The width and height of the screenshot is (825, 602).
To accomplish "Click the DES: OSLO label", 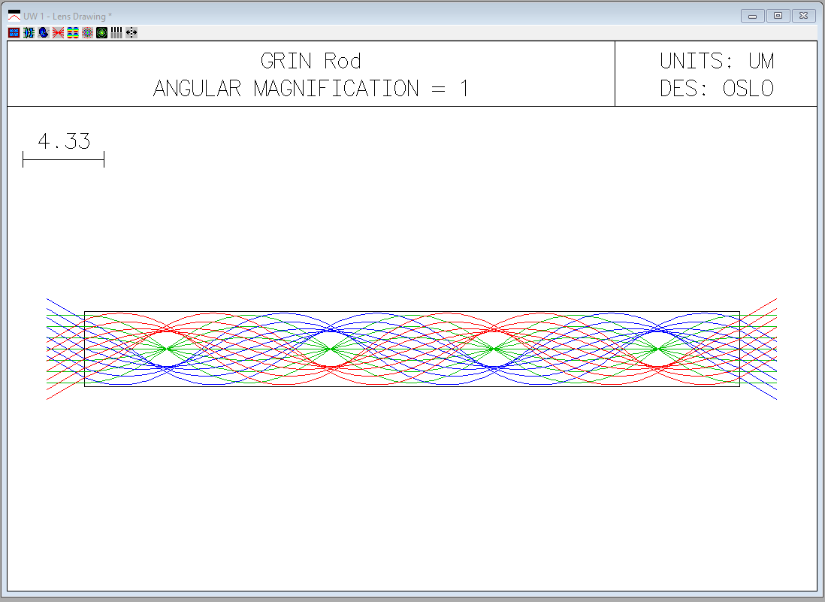I will 717,89.
